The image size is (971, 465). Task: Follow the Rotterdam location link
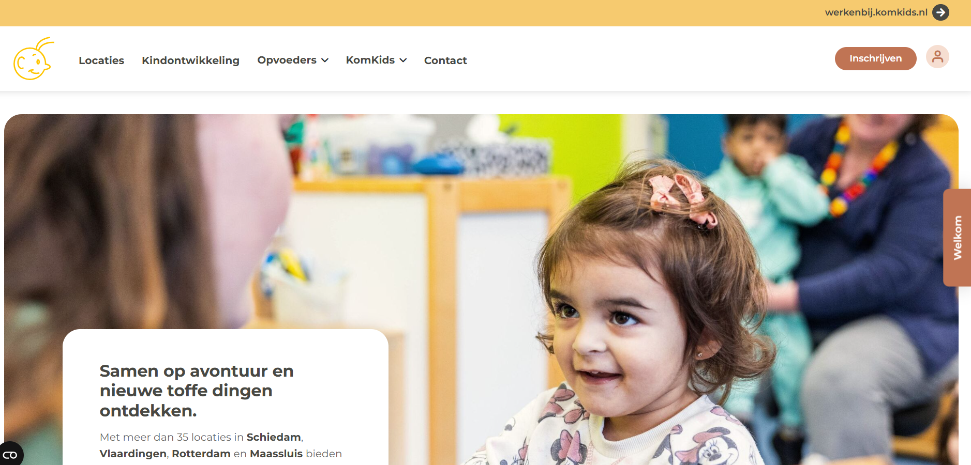coord(201,454)
